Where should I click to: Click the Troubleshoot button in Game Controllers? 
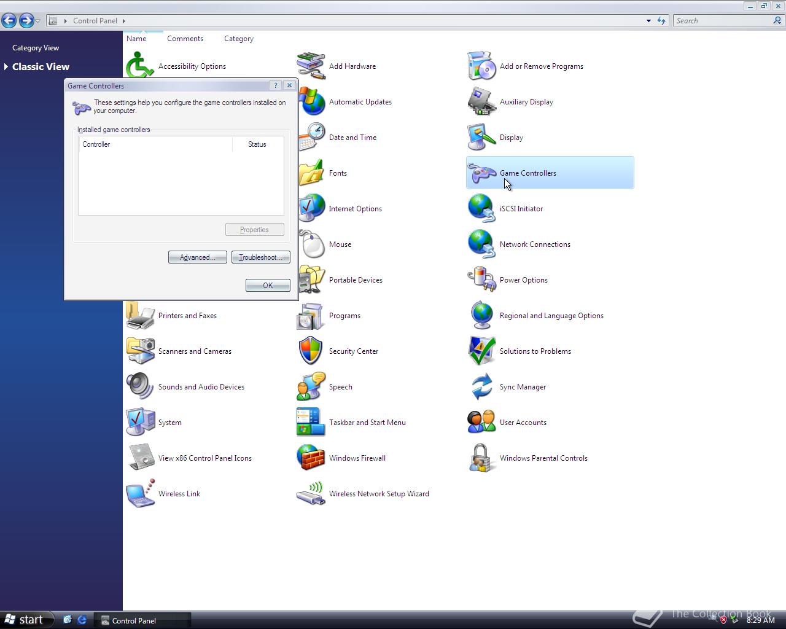[261, 257]
